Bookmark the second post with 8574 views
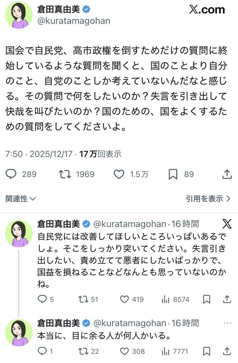This screenshot has width=238, height=363. tap(206, 299)
